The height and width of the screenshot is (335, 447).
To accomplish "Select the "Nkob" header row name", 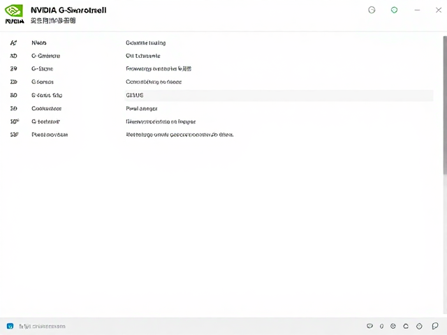I will tap(39, 43).
